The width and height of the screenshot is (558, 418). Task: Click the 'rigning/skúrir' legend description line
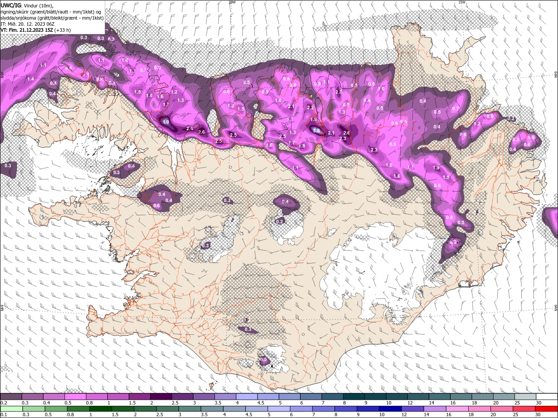51,12
